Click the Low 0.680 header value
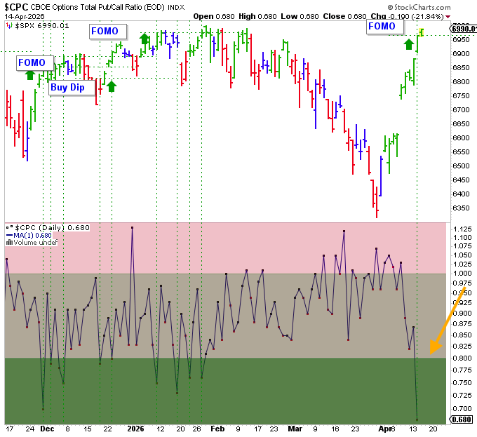 click(x=300, y=16)
